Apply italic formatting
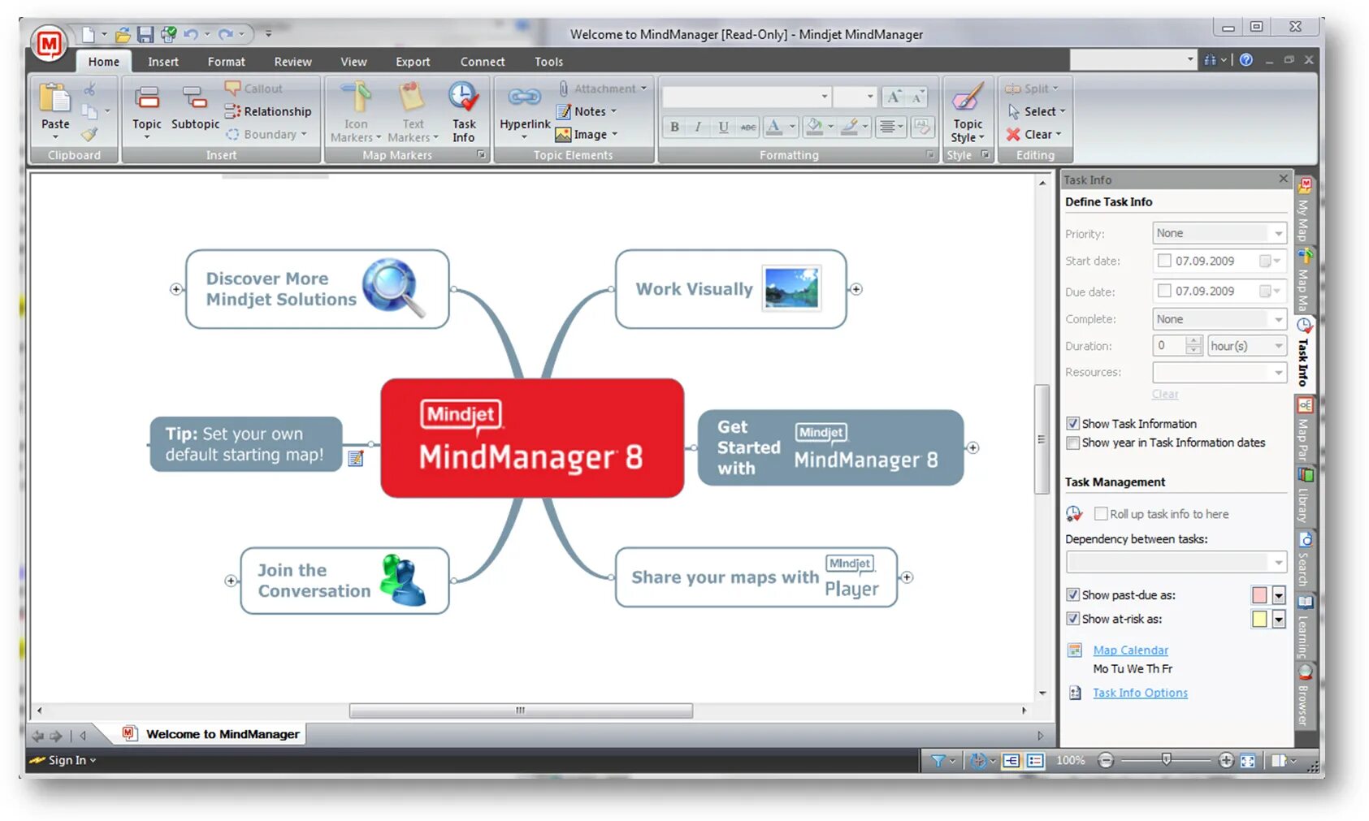Viewport: 1369px width, 821px height. coord(698,127)
